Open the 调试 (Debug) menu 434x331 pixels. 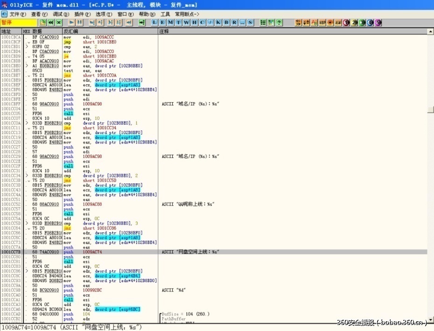61,14
